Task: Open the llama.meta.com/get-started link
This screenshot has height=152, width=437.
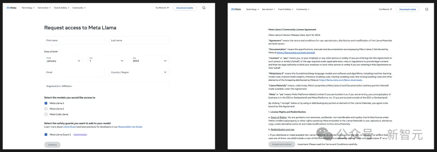Action: pyautogui.click(x=296, y=52)
